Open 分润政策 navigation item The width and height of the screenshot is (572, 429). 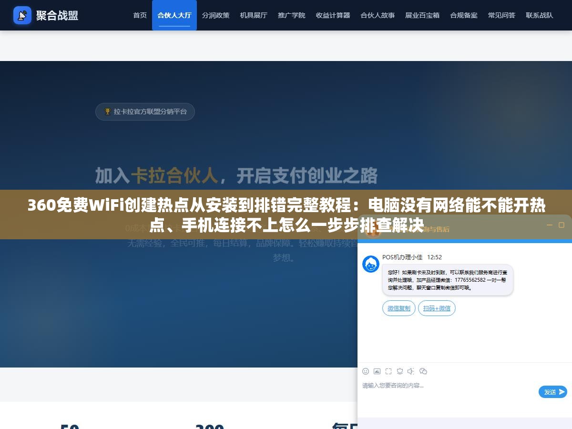pos(215,15)
